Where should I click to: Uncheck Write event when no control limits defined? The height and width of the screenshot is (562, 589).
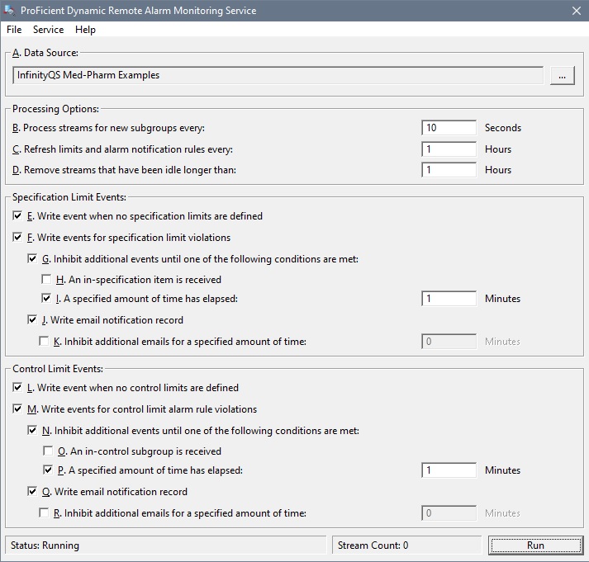(17, 387)
